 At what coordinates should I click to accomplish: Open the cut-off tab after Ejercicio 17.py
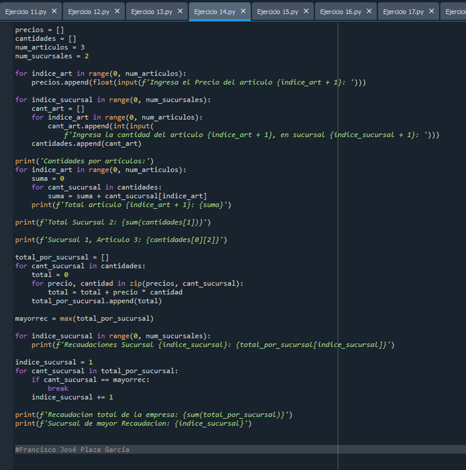tap(454, 12)
